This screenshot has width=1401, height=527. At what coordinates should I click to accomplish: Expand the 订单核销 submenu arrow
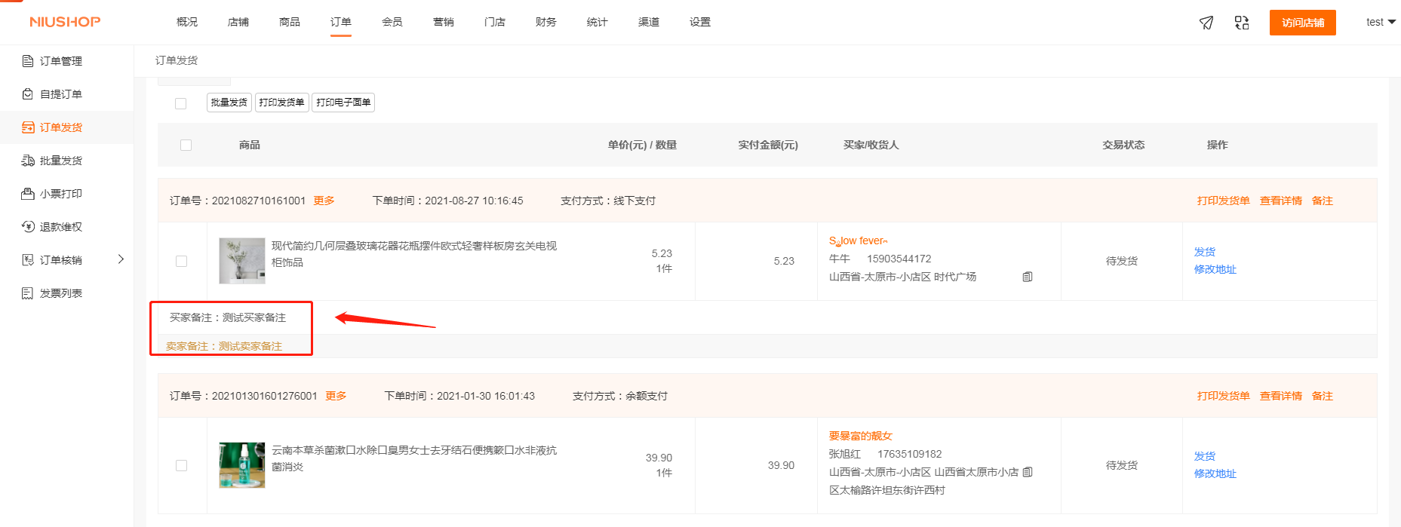tap(121, 259)
